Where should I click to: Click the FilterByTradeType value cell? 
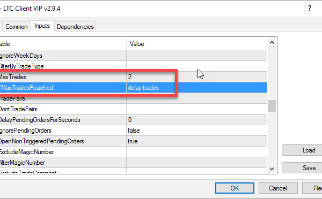197,66
